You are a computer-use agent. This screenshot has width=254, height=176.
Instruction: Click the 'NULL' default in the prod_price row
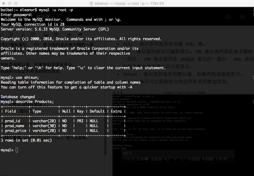coord(94,131)
